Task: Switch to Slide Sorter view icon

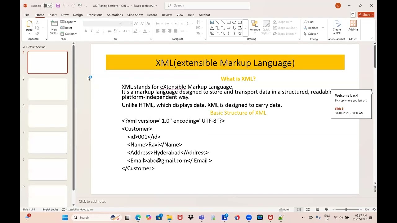Action: coord(308,210)
